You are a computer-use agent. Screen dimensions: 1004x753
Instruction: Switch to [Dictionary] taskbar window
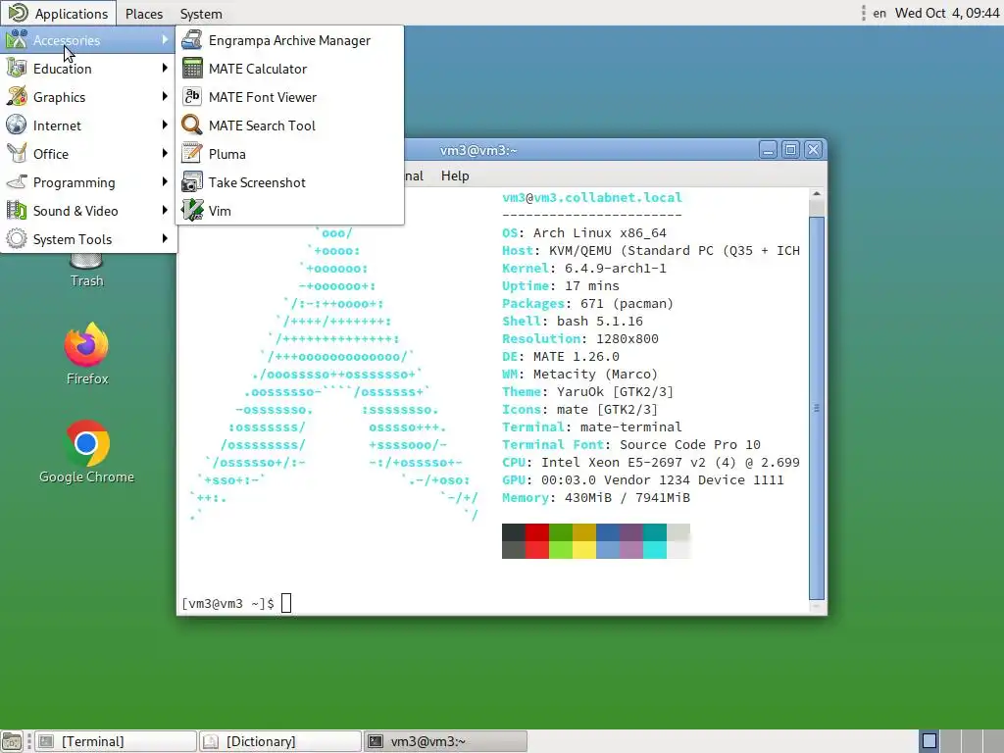point(280,741)
